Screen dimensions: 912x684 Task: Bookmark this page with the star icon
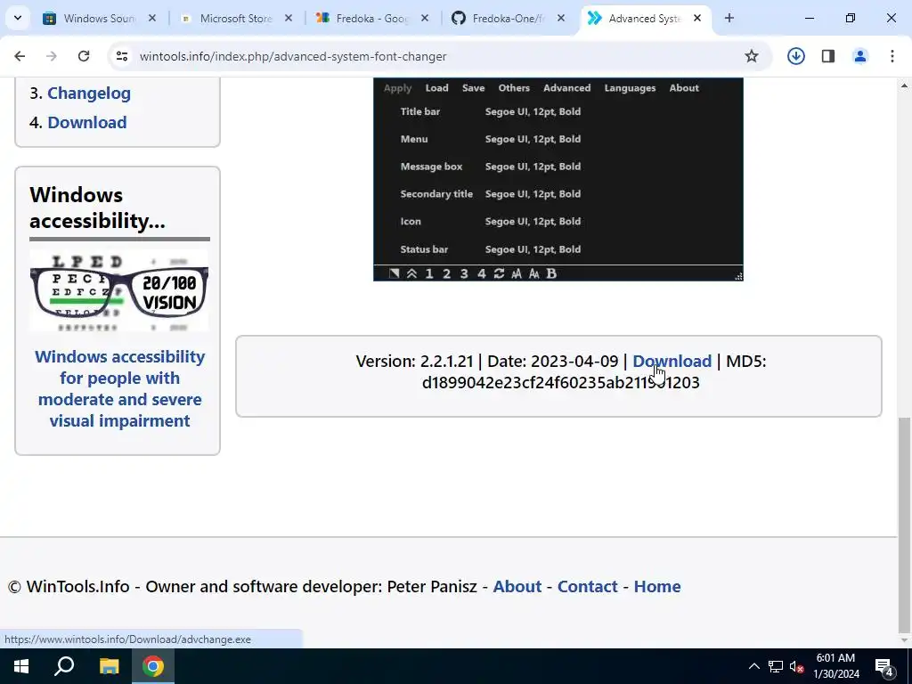coord(752,56)
